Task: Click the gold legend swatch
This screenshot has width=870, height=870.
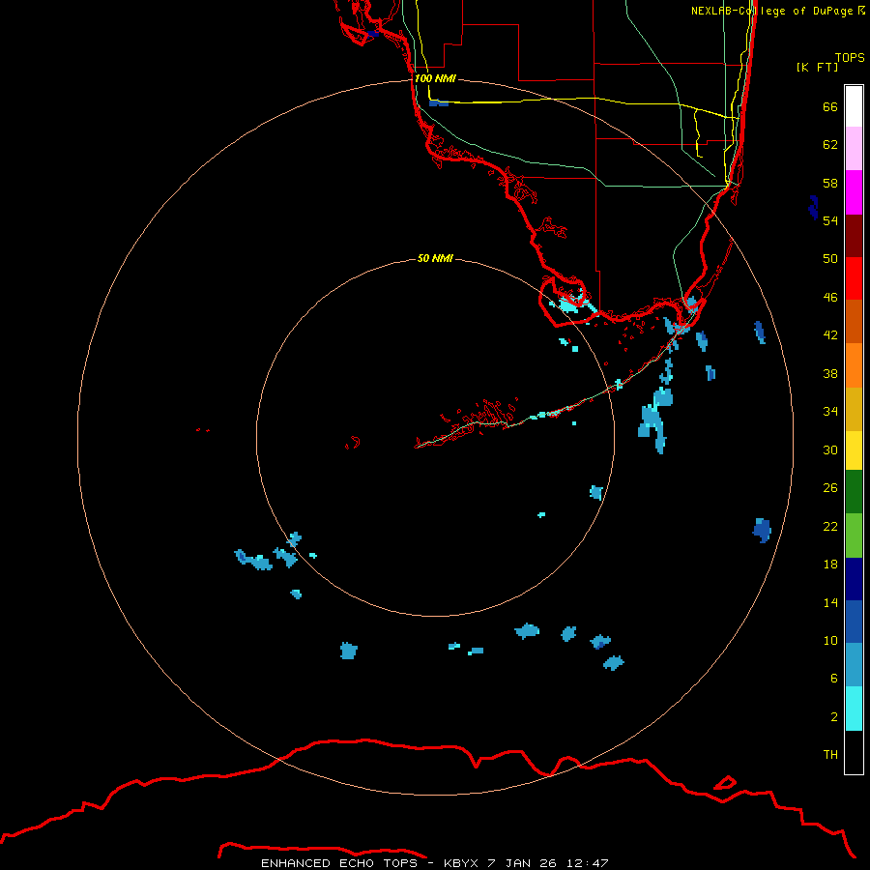Action: point(854,409)
